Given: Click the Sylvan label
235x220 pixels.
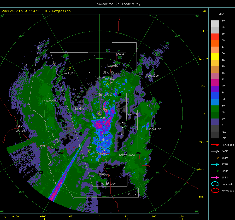Looking at the screenshot, I should coord(100,77).
